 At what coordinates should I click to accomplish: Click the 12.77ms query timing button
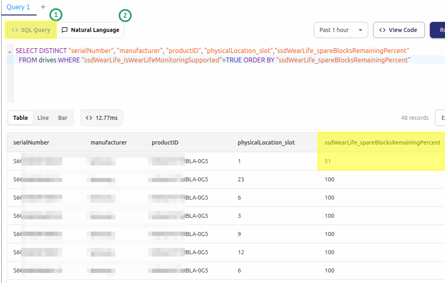point(102,118)
